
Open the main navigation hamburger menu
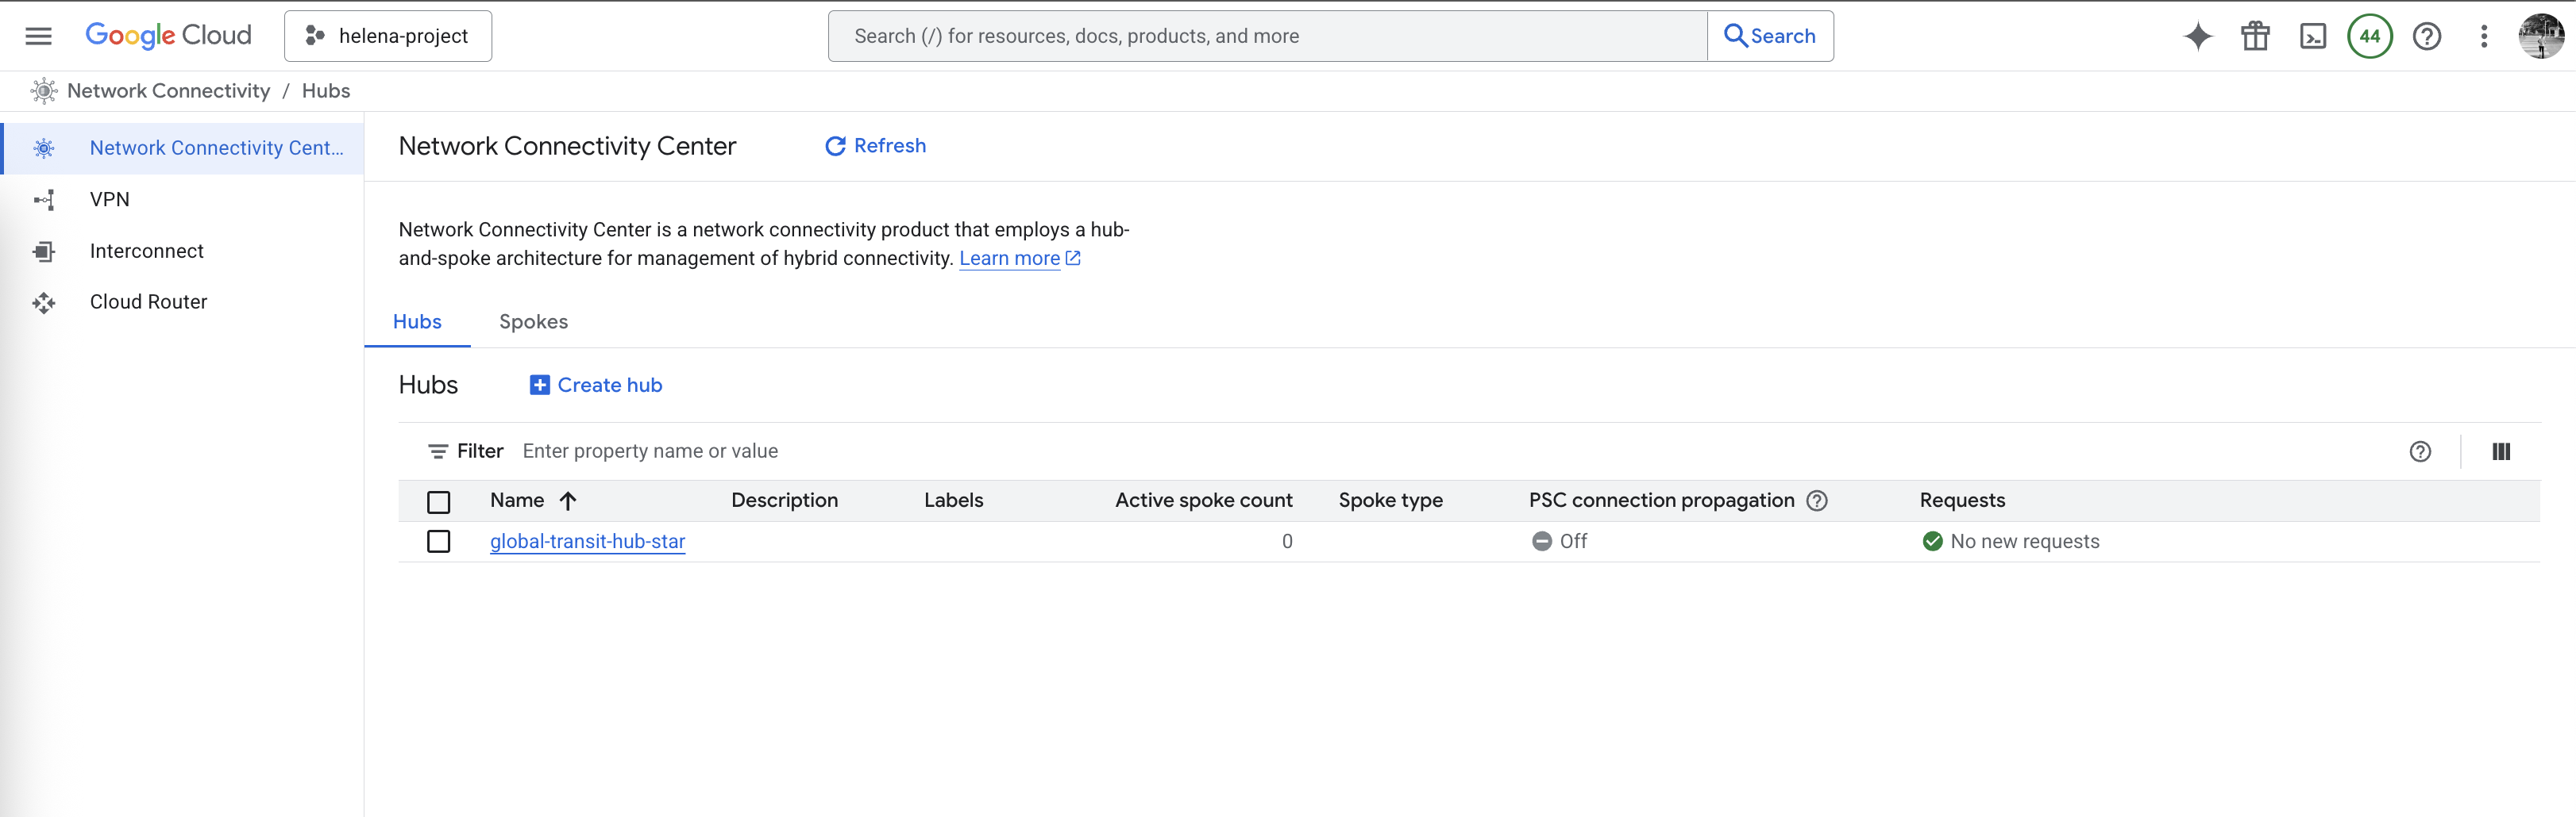[38, 36]
